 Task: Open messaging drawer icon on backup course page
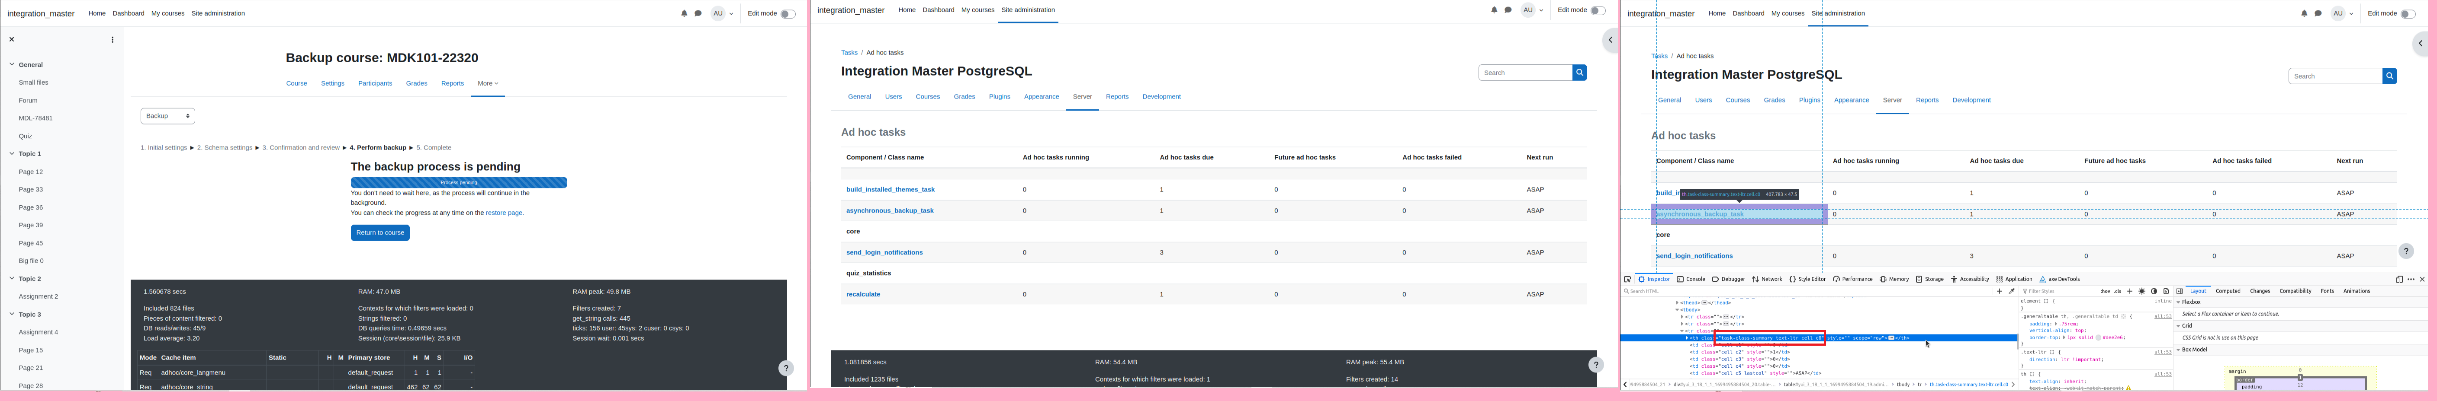[x=698, y=13]
